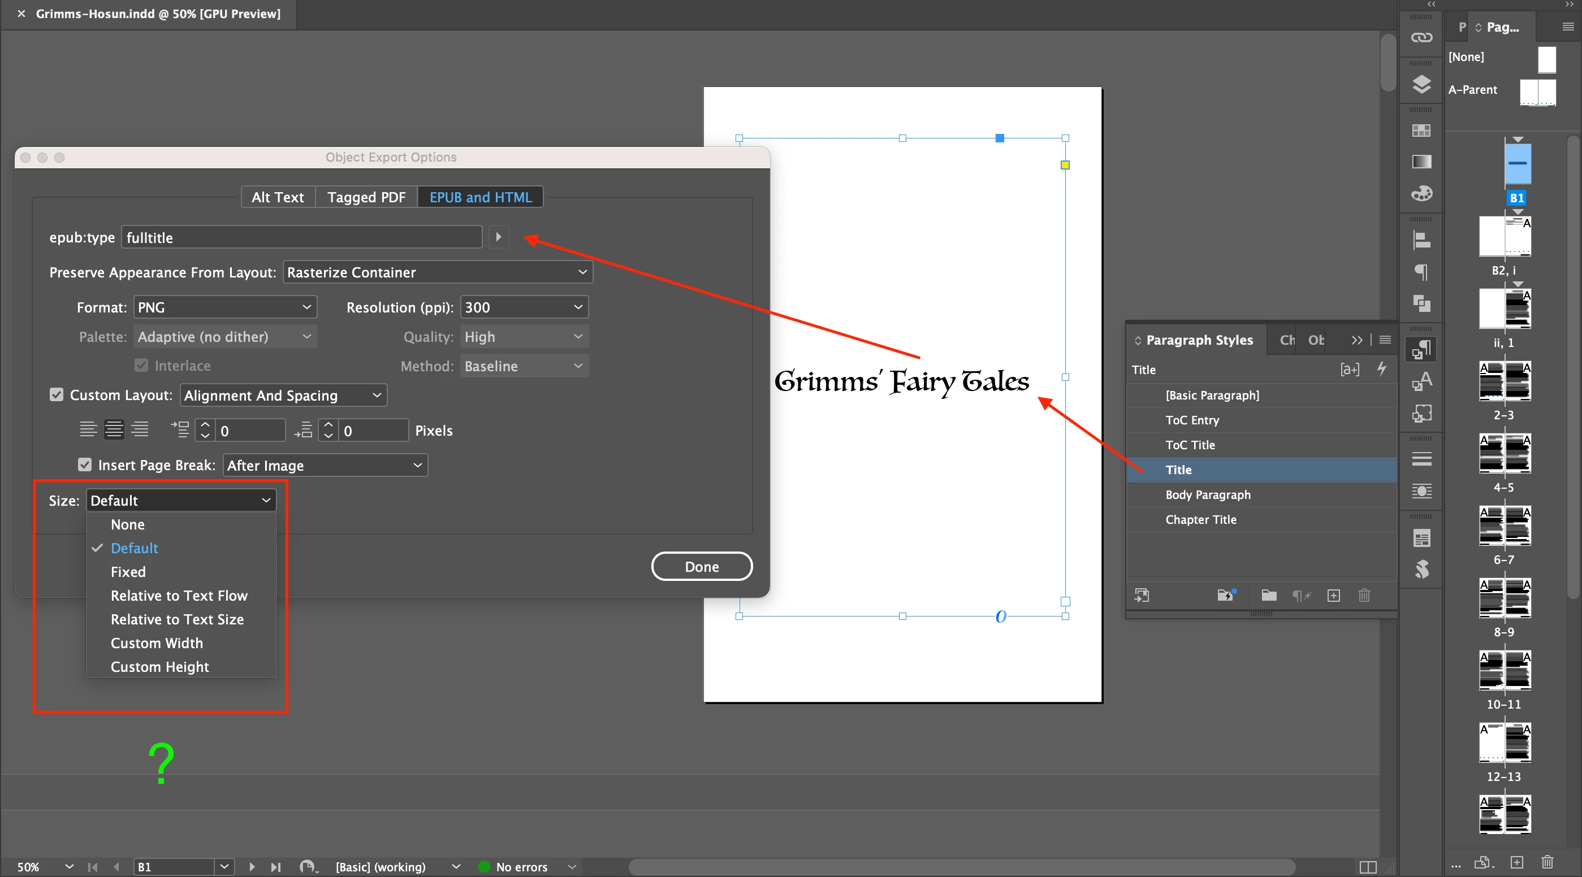Uncheck the Custom Layout checkbox
Image resolution: width=1582 pixels, height=877 pixels.
click(57, 394)
